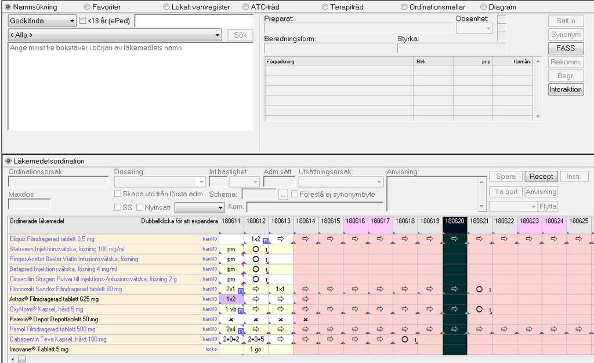Image resolution: width=594 pixels, height=363 pixels.
Task: Select the Namnsökning search mode
Action: [8, 7]
